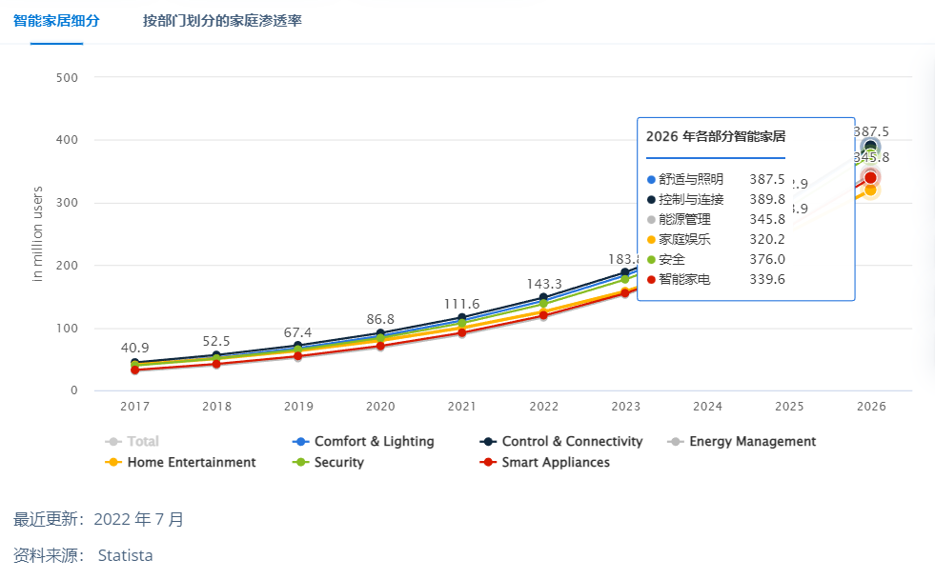
Task: Click the red 智能家电 dot in the tooltip
Action: [x=651, y=279]
